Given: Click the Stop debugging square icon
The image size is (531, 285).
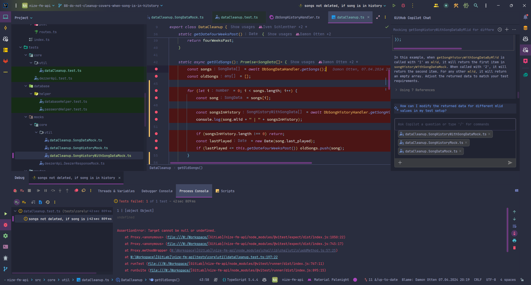Looking at the screenshot, I should (30, 191).
